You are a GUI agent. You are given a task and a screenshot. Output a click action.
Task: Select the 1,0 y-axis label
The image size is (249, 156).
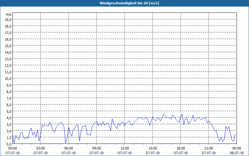point(9,138)
